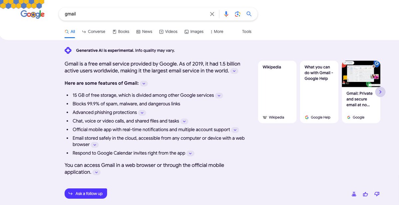Click the Google logo

click(x=33, y=14)
